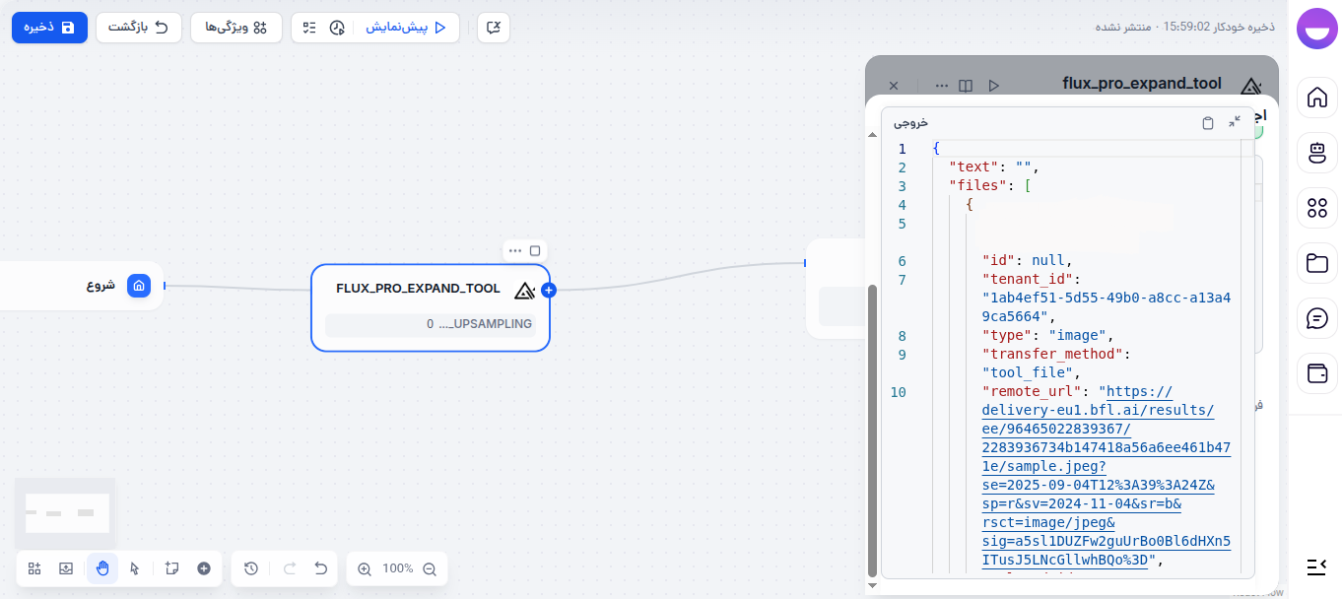
Task: Activate the hand pan tool
Action: pyautogui.click(x=101, y=568)
